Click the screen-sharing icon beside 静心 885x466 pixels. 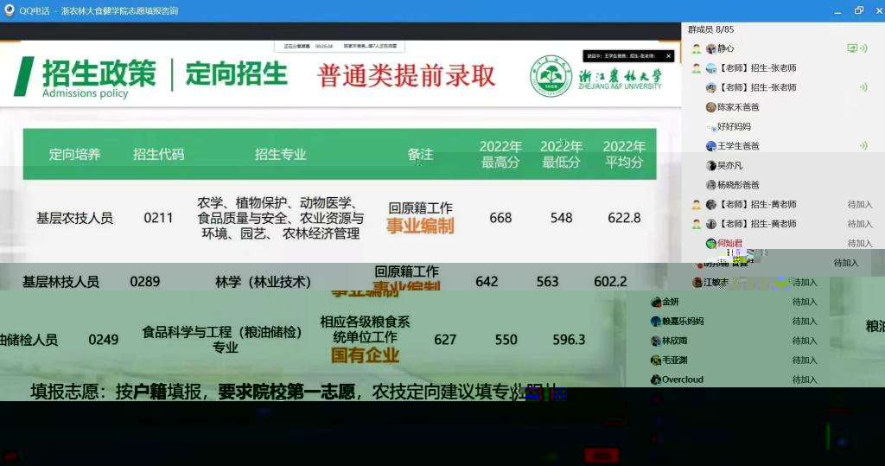click(851, 48)
